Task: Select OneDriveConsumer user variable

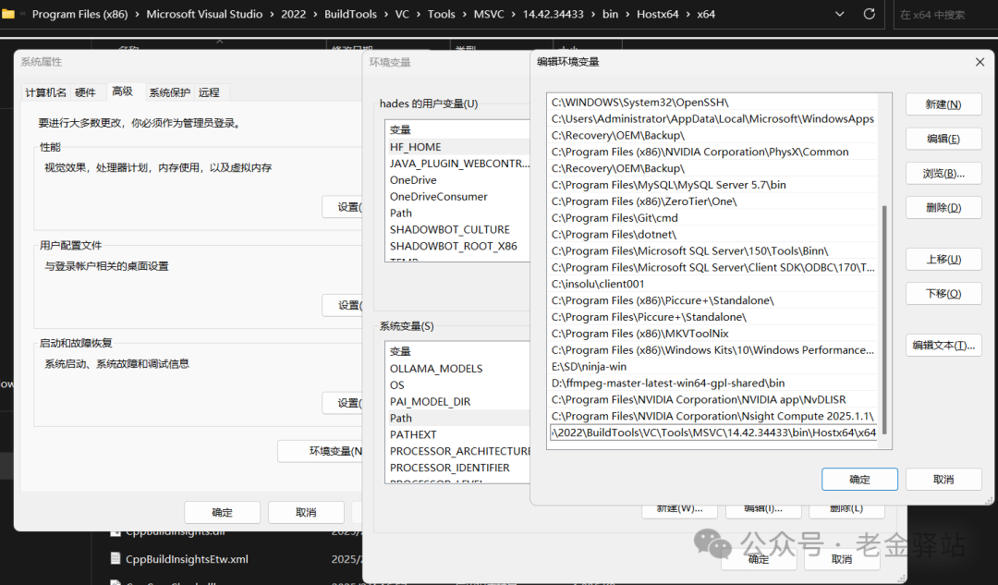Action: coord(458,196)
